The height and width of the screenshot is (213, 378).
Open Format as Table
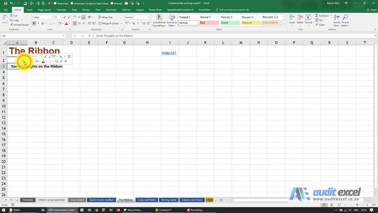click(172, 21)
